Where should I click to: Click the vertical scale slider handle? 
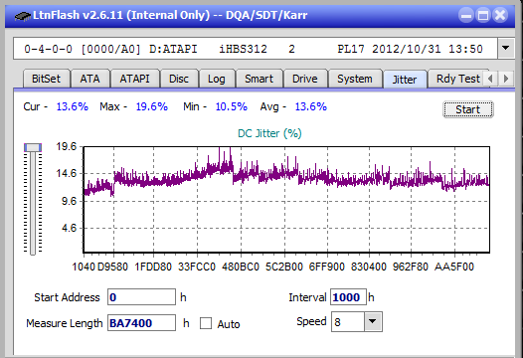coord(33,147)
